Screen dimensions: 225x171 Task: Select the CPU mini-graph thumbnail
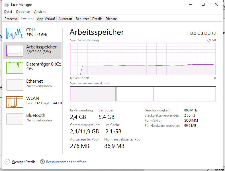click(x=15, y=34)
